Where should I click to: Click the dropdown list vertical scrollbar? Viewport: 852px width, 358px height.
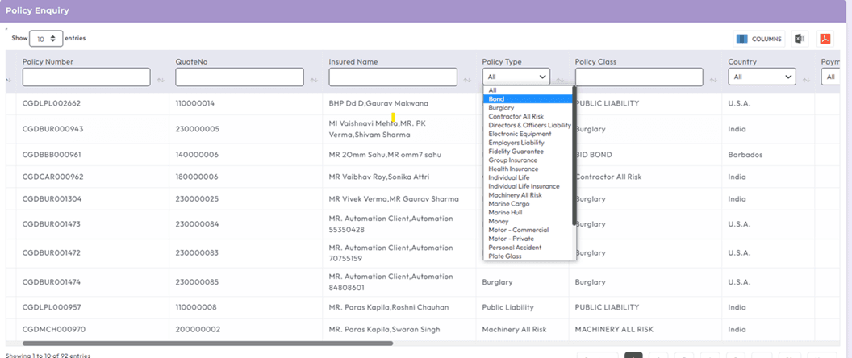tap(574, 156)
